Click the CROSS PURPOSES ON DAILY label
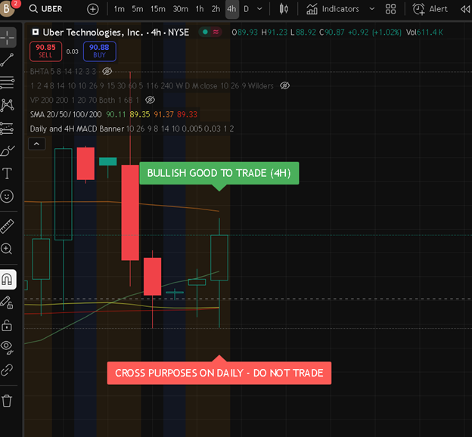This screenshot has width=472, height=437. [x=219, y=373]
